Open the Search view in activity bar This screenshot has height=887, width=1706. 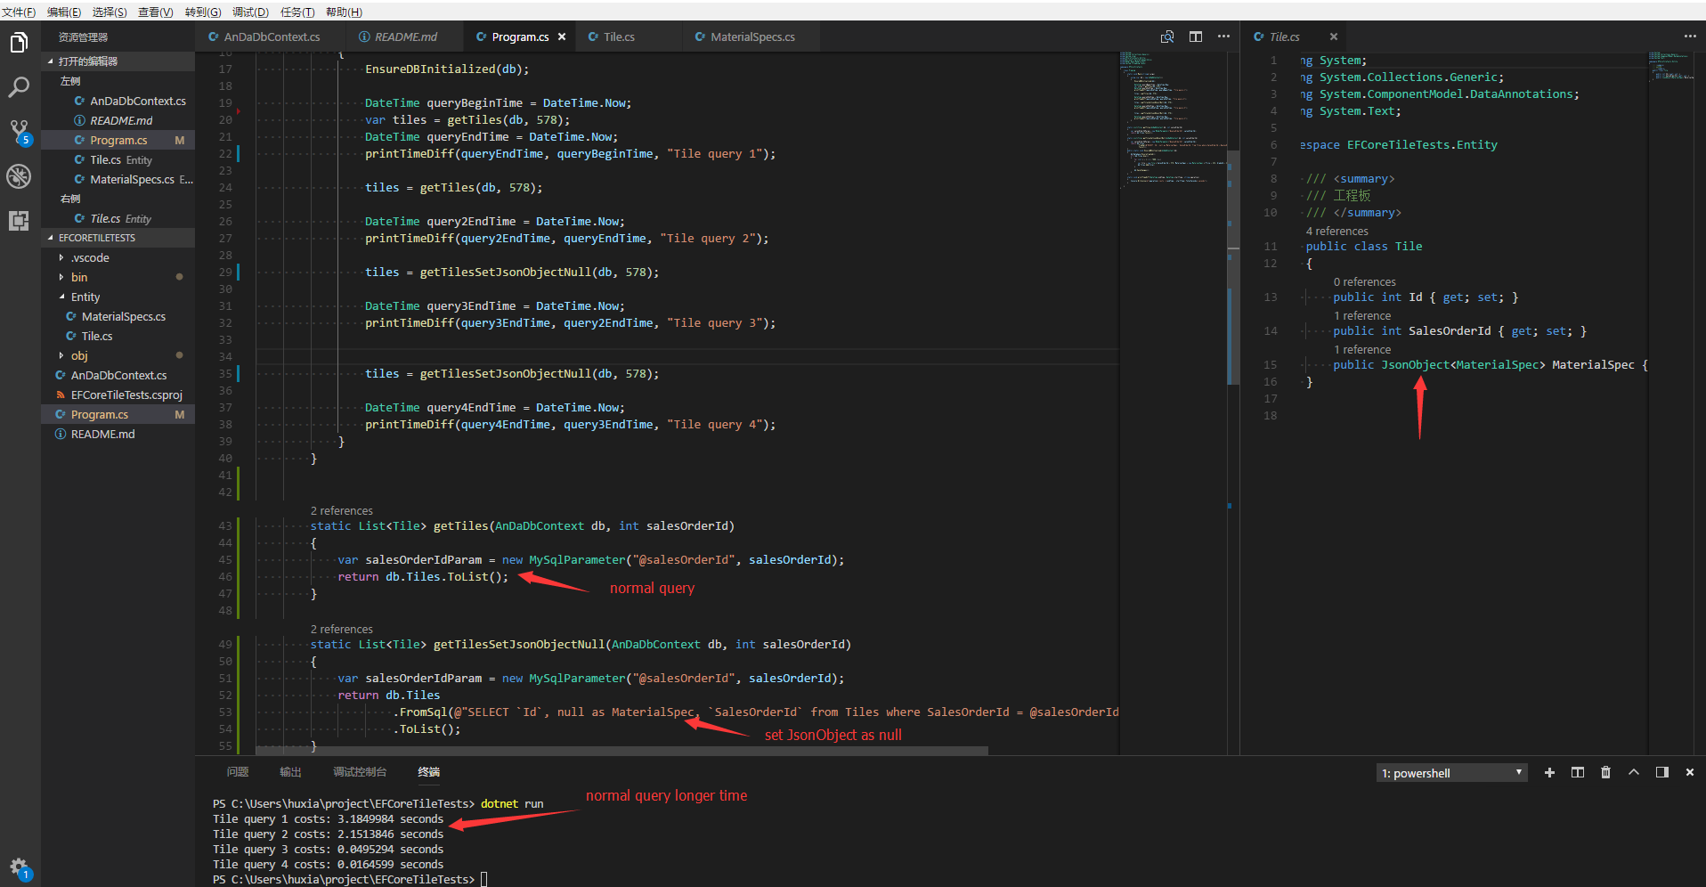click(19, 86)
